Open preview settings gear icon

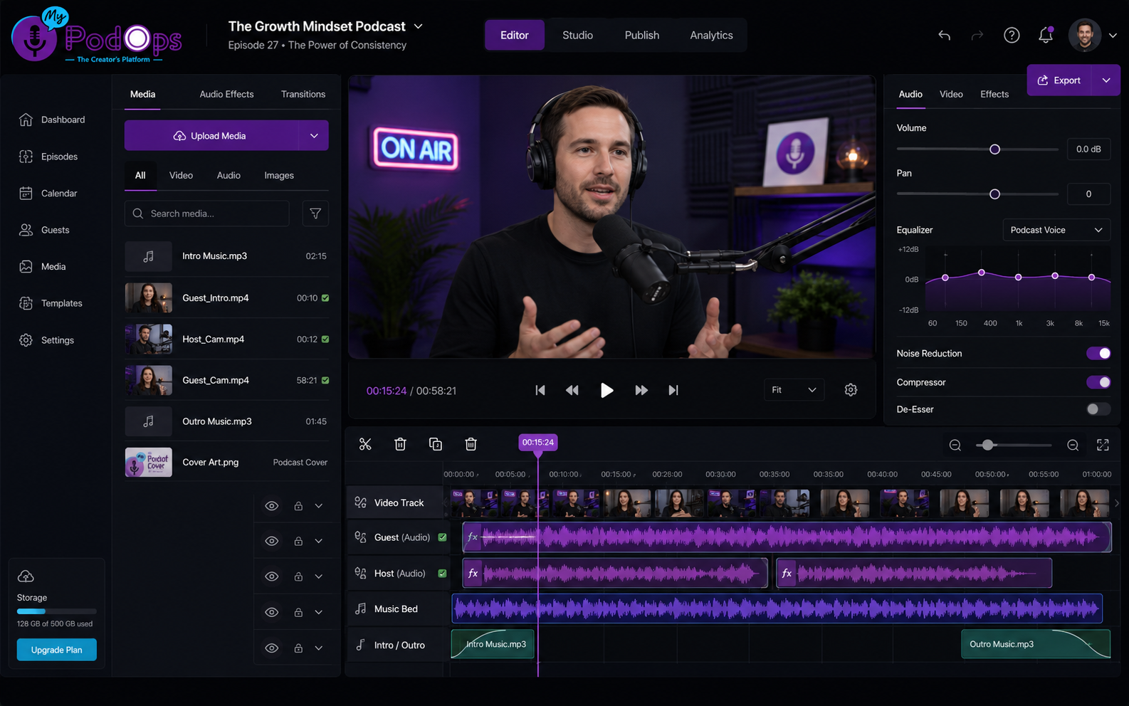851,390
